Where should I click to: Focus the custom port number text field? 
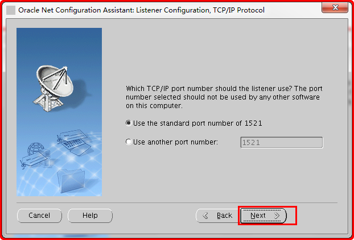[x=281, y=142]
